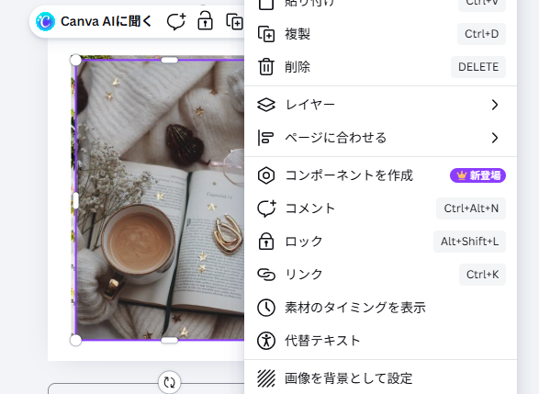Choose 削除 in the context menu
Image resolution: width=539 pixels, height=394 pixels.
pos(381,67)
